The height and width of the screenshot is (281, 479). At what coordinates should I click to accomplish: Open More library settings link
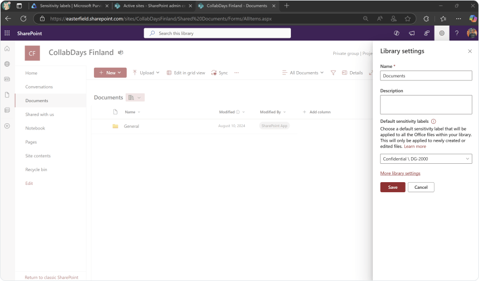pyautogui.click(x=400, y=173)
